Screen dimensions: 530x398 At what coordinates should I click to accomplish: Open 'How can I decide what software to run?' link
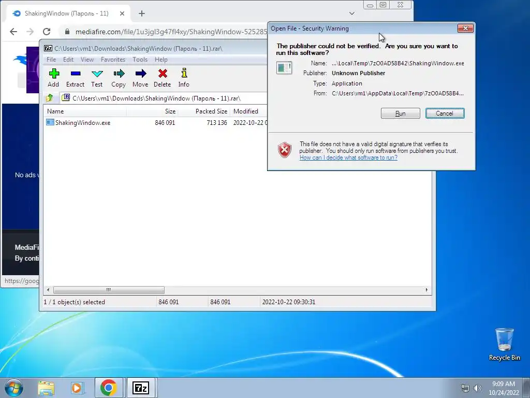tap(348, 158)
